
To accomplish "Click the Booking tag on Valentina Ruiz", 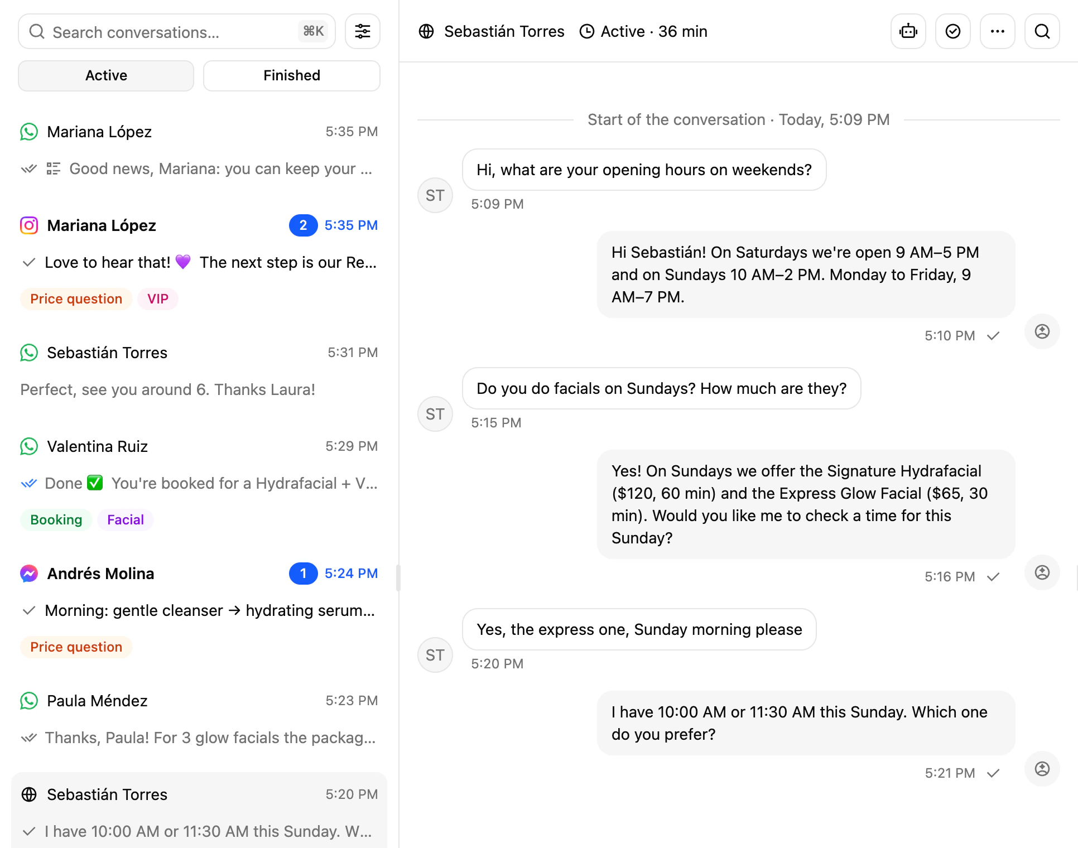I will 56,520.
